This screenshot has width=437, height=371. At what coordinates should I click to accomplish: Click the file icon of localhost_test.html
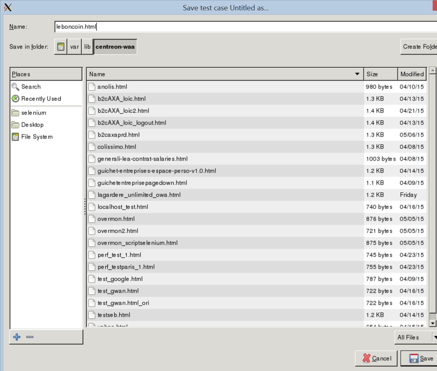[92, 207]
